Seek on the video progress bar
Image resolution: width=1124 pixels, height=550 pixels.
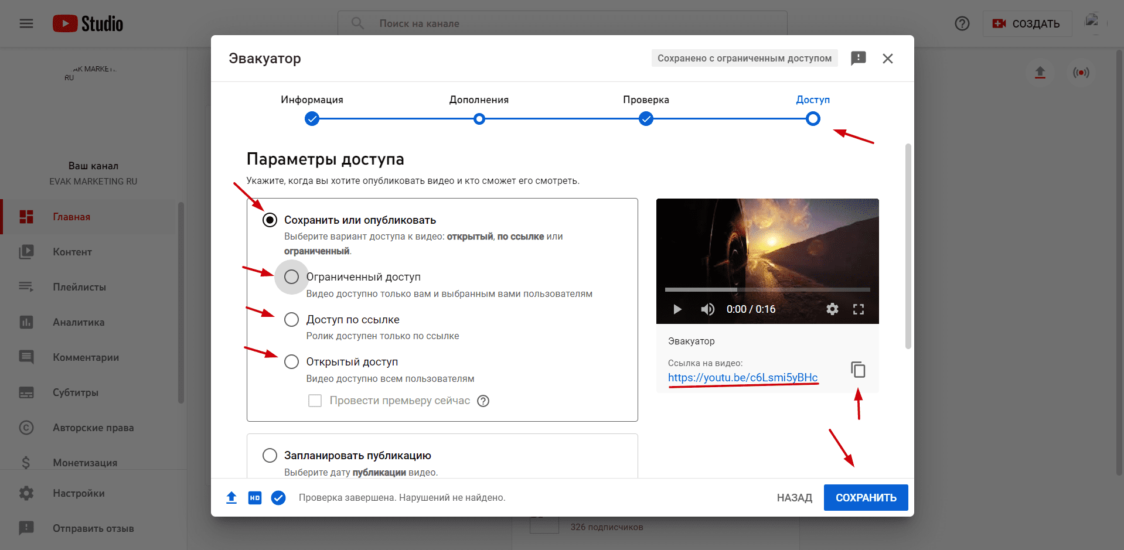coord(767,289)
